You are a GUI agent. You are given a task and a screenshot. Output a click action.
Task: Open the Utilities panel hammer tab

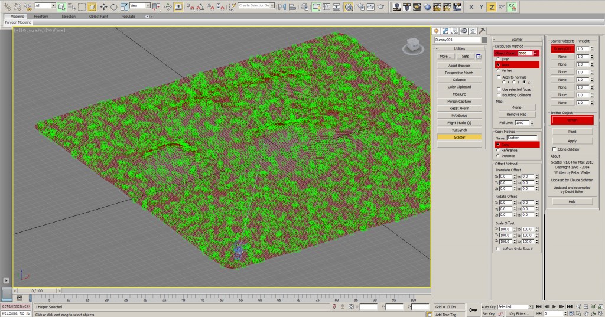(x=482, y=31)
